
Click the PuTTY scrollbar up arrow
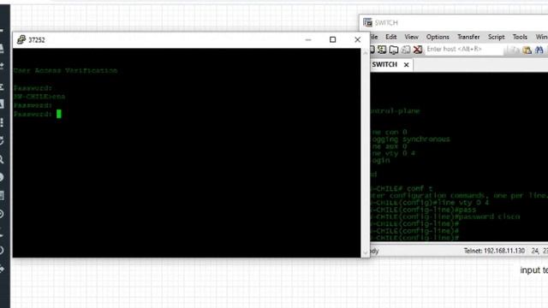[366, 52]
